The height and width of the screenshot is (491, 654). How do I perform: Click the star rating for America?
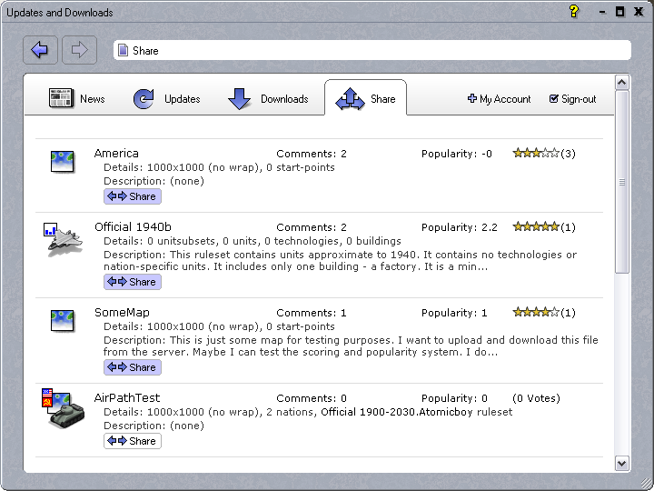(x=536, y=154)
